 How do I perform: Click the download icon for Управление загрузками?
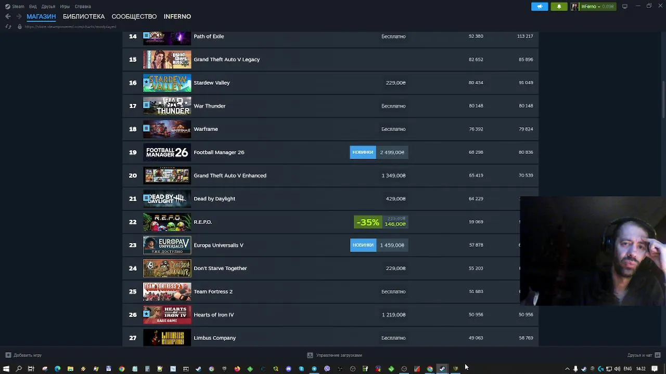click(310, 355)
